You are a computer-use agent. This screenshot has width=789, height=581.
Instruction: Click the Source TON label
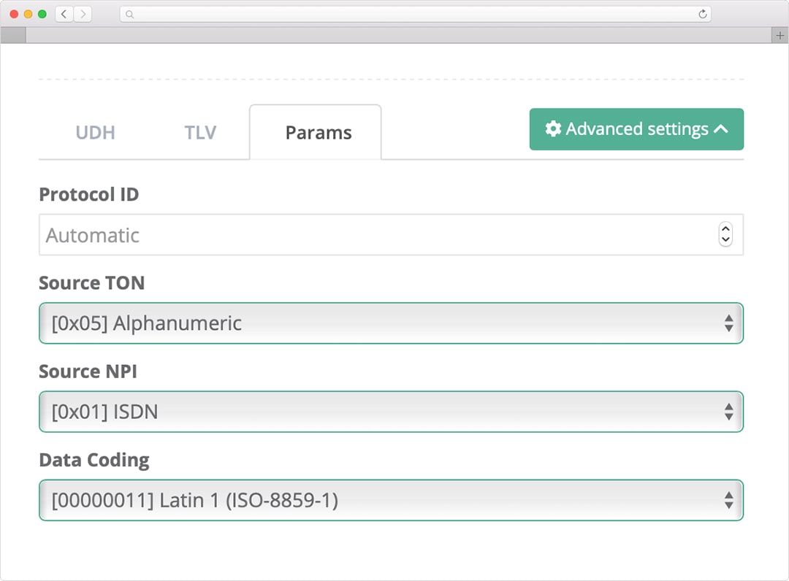(x=91, y=283)
